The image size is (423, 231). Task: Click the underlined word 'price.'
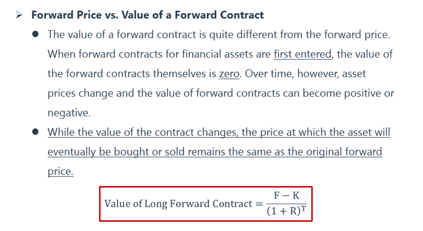click(x=60, y=172)
